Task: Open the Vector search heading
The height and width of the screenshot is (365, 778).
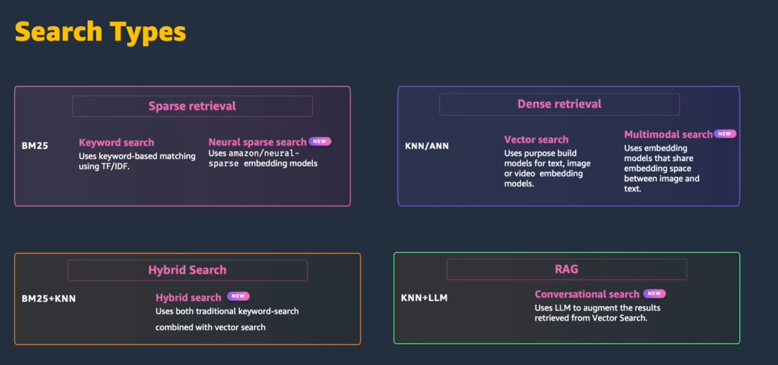Action: pos(536,140)
